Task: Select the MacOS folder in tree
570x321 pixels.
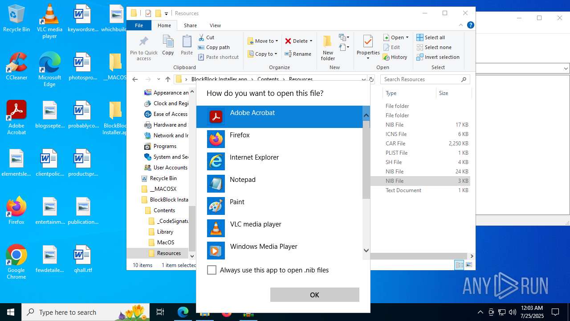Action: click(x=162, y=243)
